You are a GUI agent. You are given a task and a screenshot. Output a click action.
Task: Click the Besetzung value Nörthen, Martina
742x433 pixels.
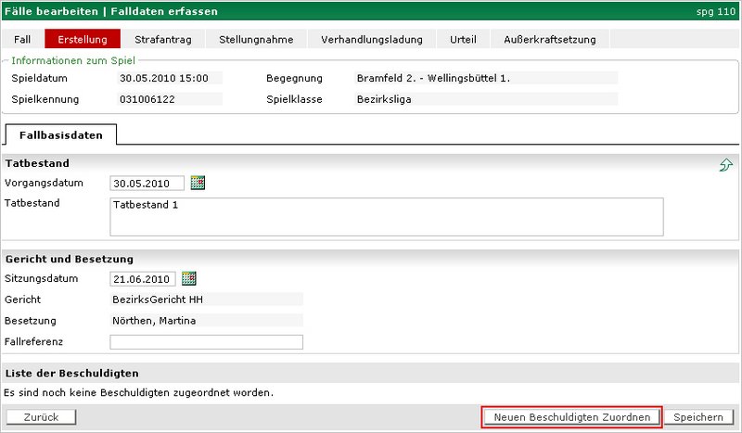(x=154, y=321)
